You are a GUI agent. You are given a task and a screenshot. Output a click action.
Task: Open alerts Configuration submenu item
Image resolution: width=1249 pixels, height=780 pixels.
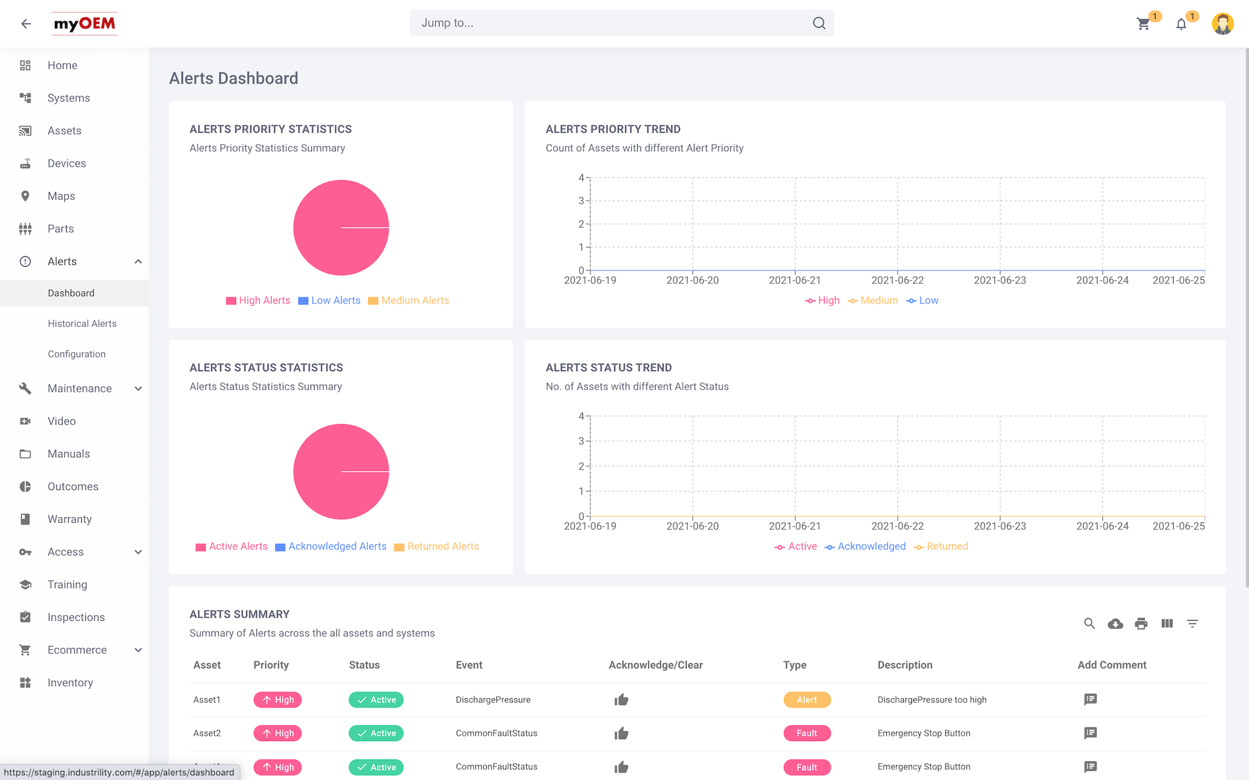[x=74, y=354]
